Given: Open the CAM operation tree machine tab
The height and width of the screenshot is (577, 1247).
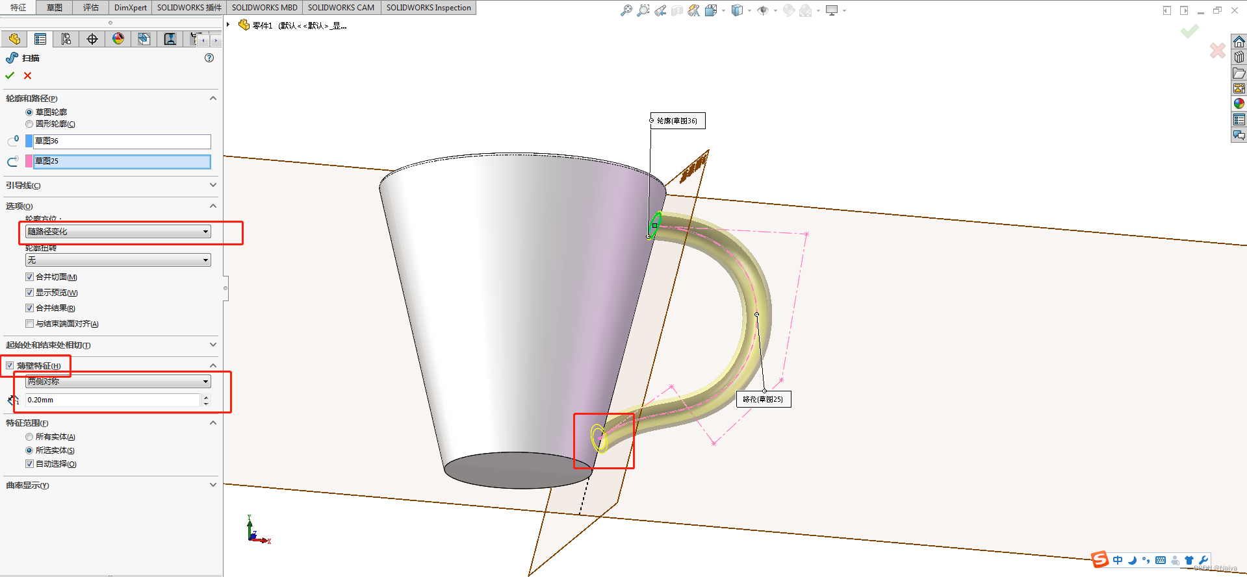Looking at the screenshot, I should click(x=170, y=40).
